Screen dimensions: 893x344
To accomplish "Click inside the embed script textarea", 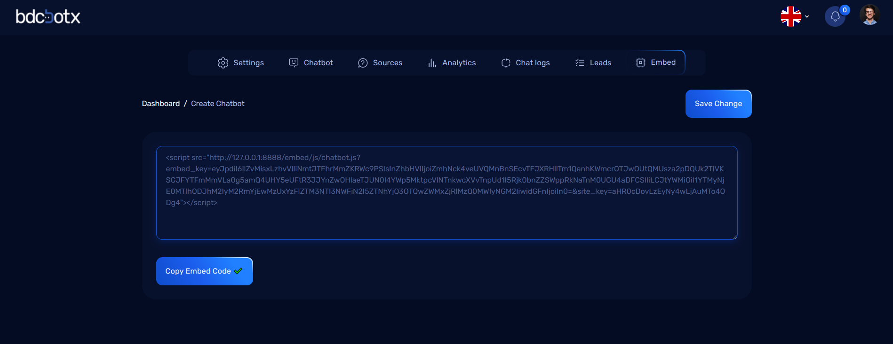I will [x=446, y=193].
